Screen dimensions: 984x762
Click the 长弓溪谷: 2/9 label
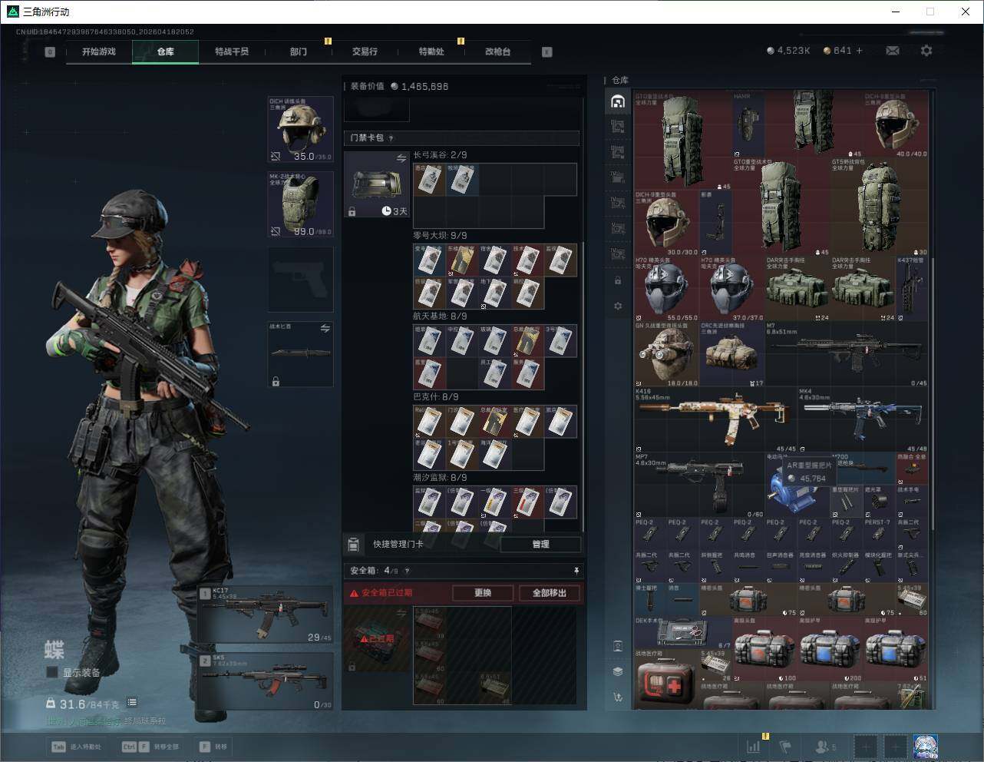440,155
